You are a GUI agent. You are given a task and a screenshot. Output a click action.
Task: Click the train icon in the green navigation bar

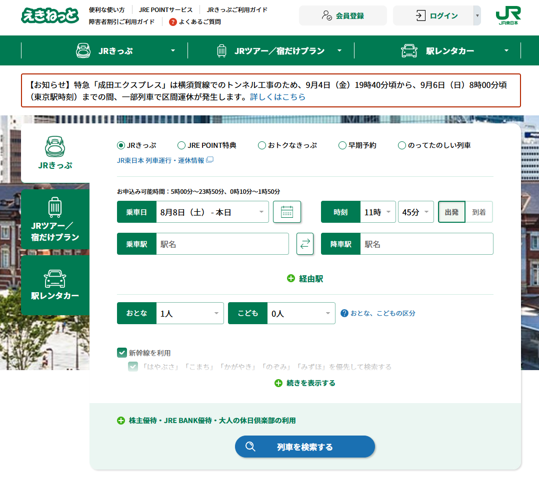(83, 50)
